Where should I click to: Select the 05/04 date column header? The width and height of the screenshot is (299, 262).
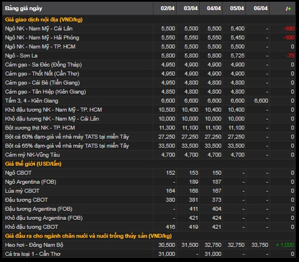pyautogui.click(x=237, y=8)
